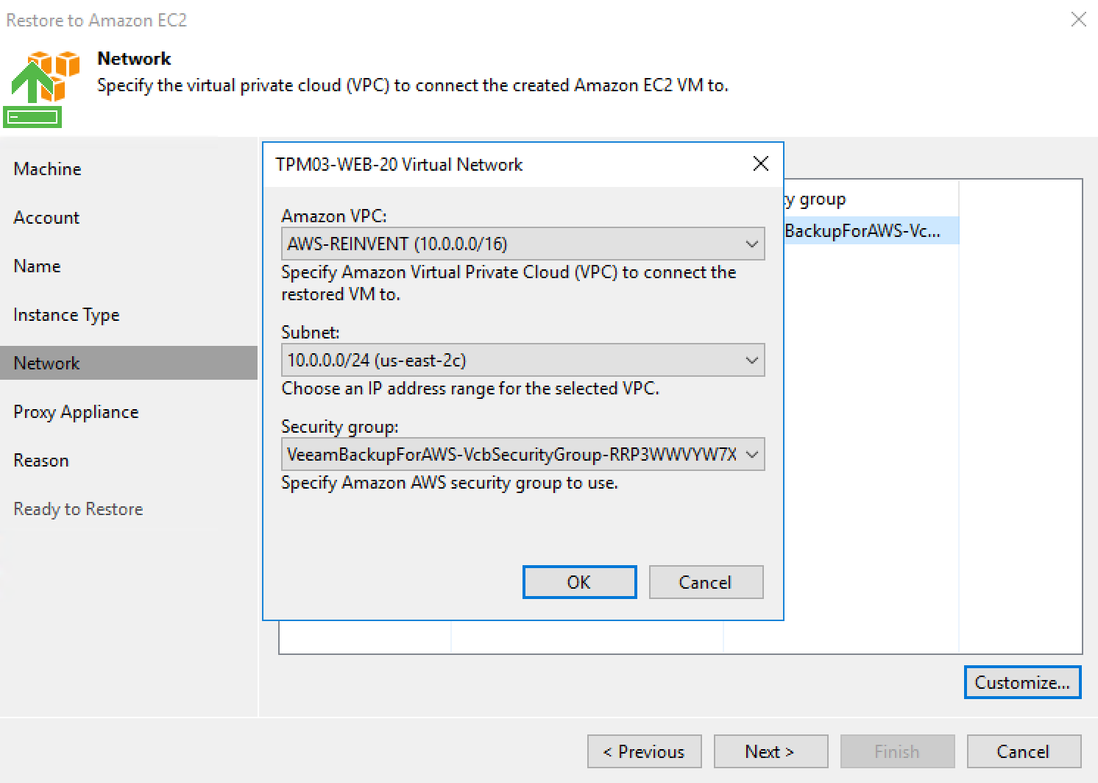Click the Amazon VPC: label
1098x783 pixels.
[x=334, y=216]
